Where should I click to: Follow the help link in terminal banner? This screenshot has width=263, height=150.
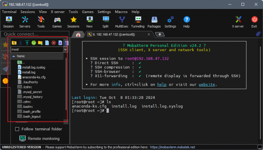point(162,84)
